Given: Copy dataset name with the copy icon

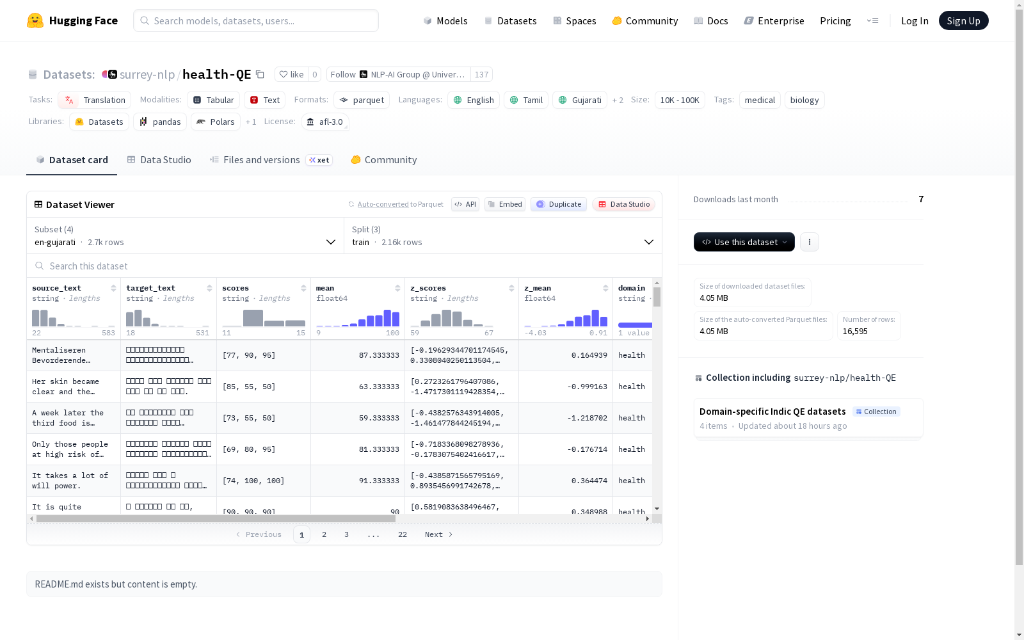Looking at the screenshot, I should pyautogui.click(x=260, y=74).
